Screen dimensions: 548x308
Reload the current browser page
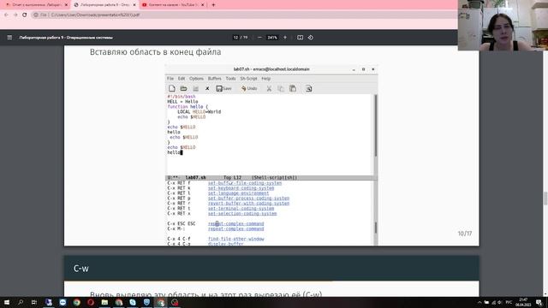click(25, 15)
